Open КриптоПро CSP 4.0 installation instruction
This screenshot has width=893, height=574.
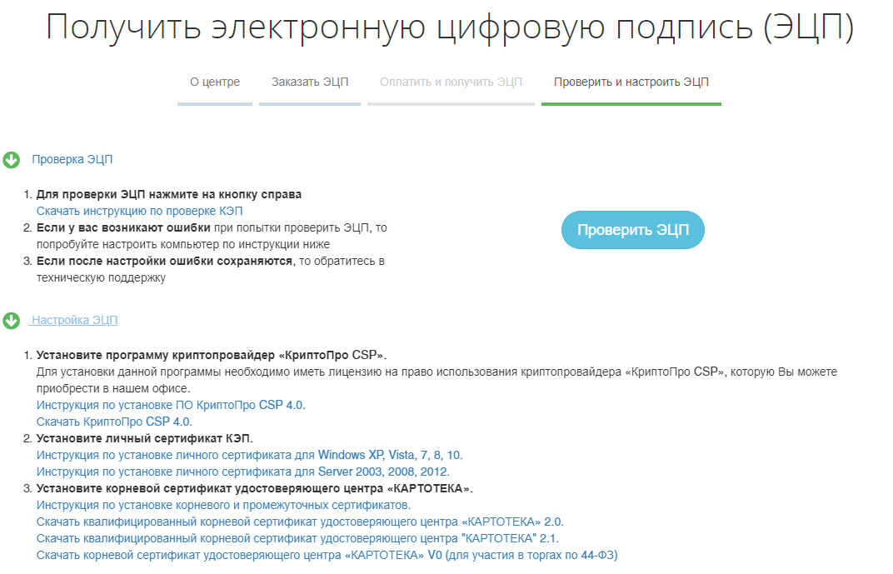171,405
